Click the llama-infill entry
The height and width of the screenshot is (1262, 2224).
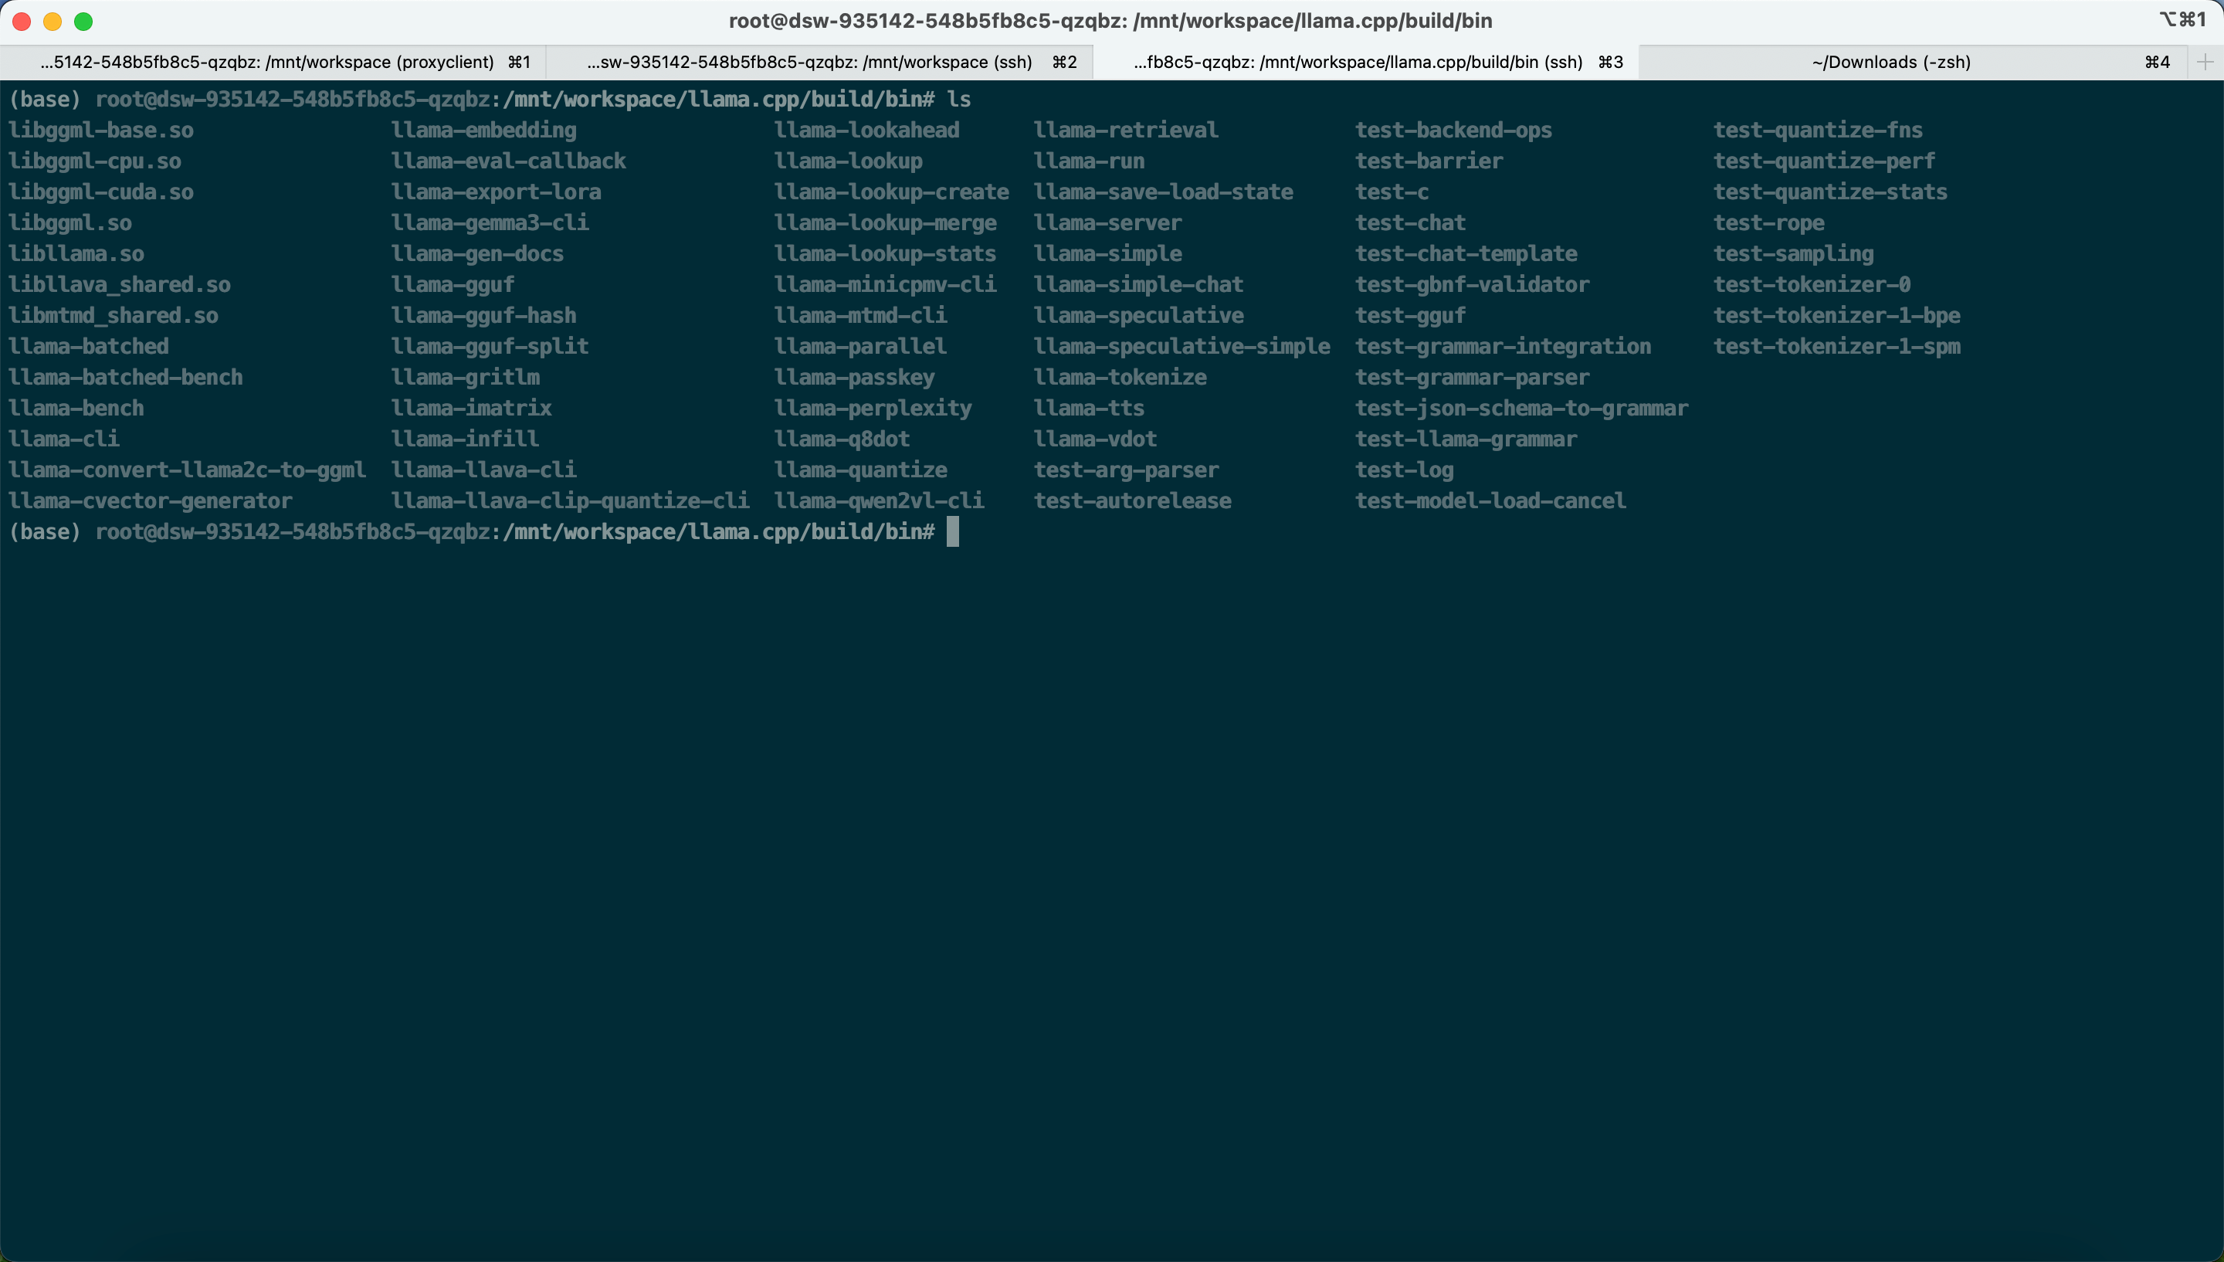(465, 439)
